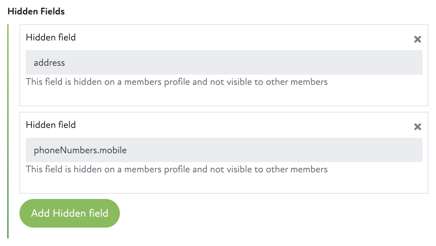This screenshot has width=436, height=246.
Task: Click empty space at bottom of address card
Action: (224, 97)
